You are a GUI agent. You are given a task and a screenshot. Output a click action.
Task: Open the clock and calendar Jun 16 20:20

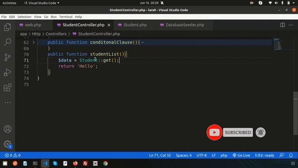pos(149,3)
